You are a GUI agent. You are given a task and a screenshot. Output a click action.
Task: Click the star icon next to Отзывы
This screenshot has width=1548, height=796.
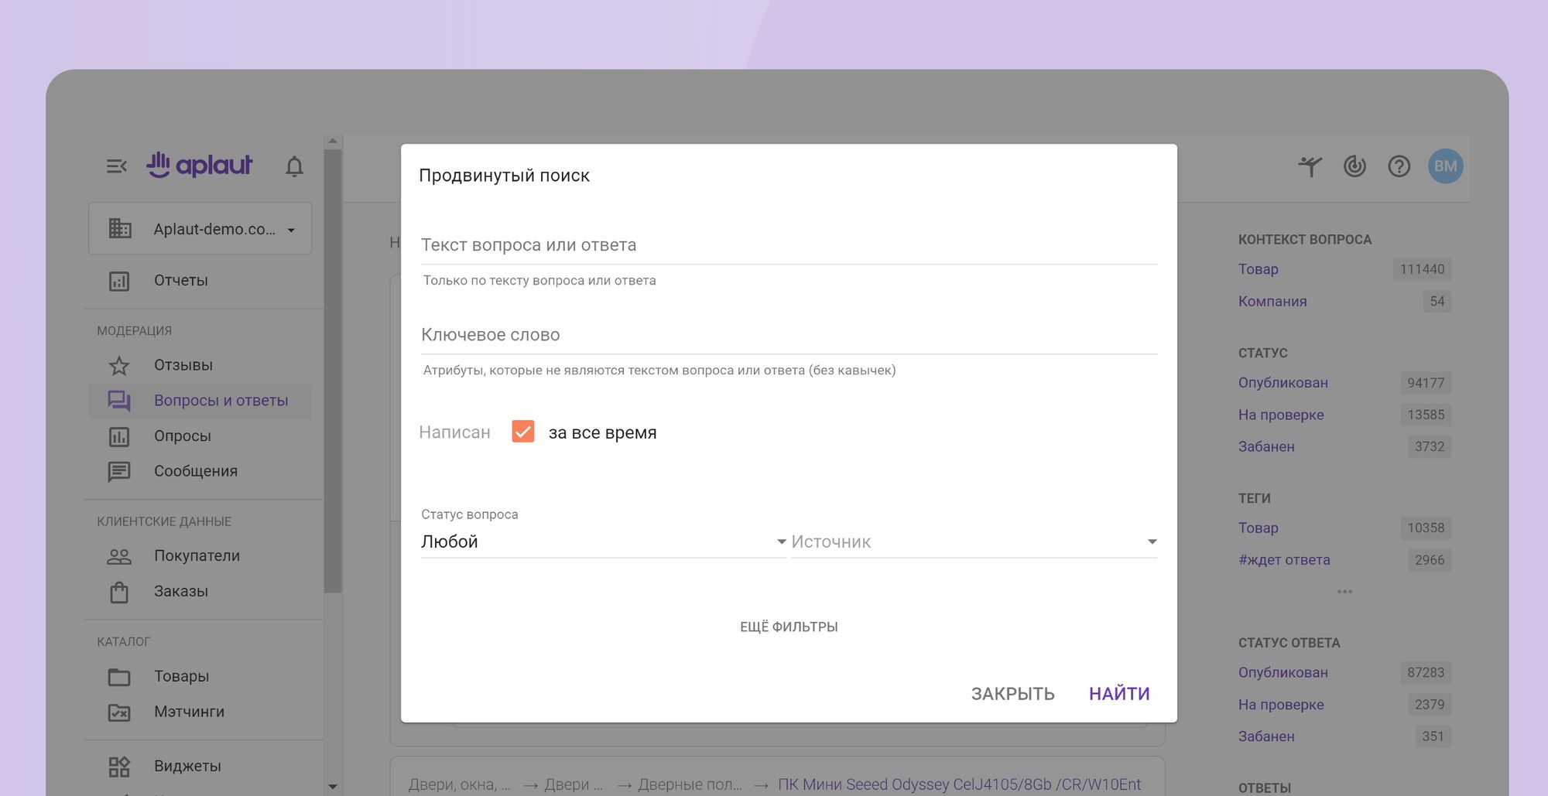[x=119, y=365]
